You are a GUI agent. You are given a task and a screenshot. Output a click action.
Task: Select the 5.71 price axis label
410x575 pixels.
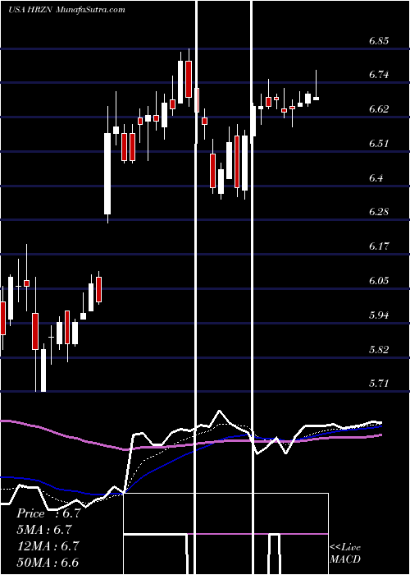[x=379, y=384]
